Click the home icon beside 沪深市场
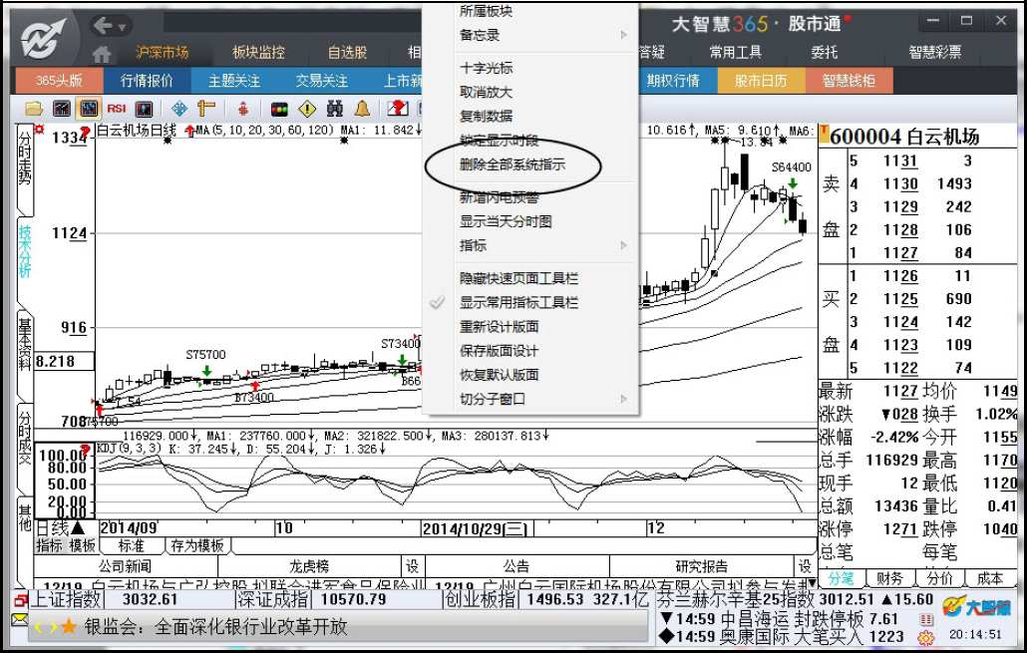1027x653 pixels. (x=102, y=53)
